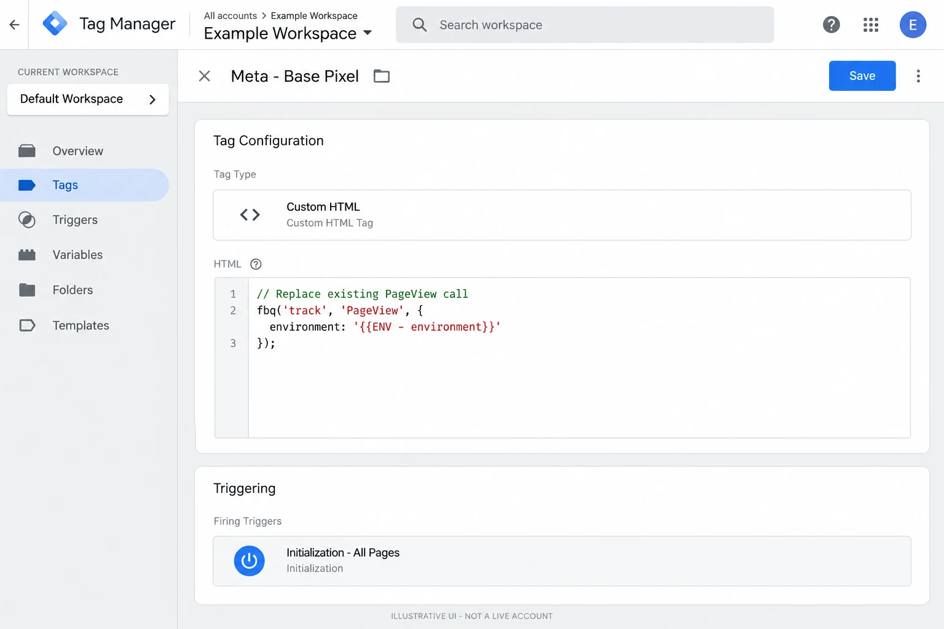Click the Folders icon in the sidebar
The width and height of the screenshot is (944, 629).
[27, 290]
